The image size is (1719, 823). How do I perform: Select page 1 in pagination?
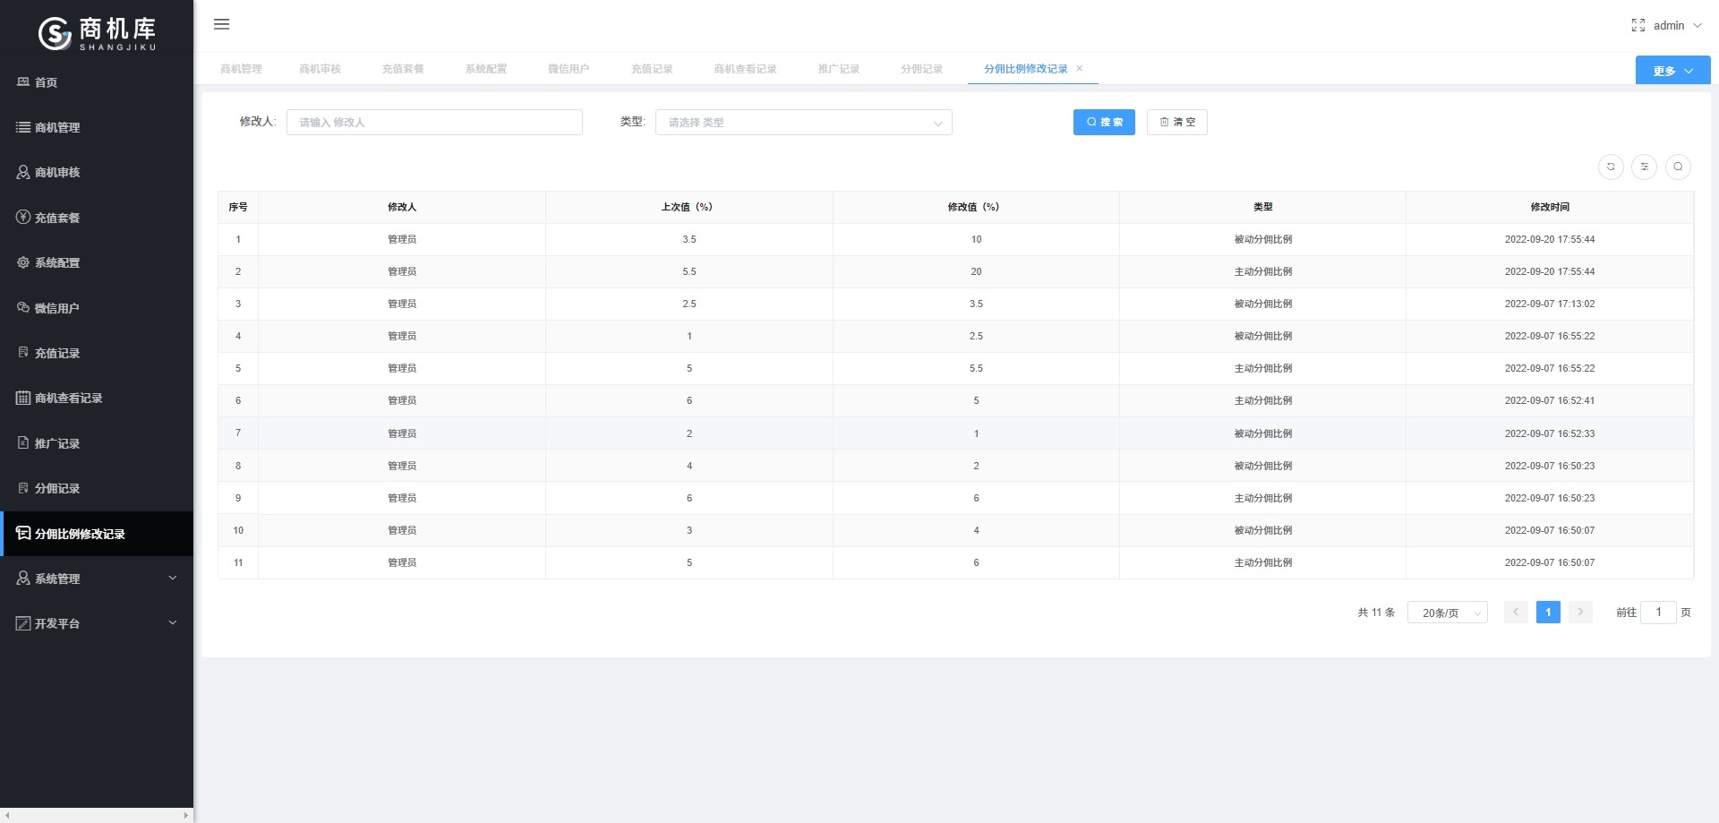(1548, 613)
